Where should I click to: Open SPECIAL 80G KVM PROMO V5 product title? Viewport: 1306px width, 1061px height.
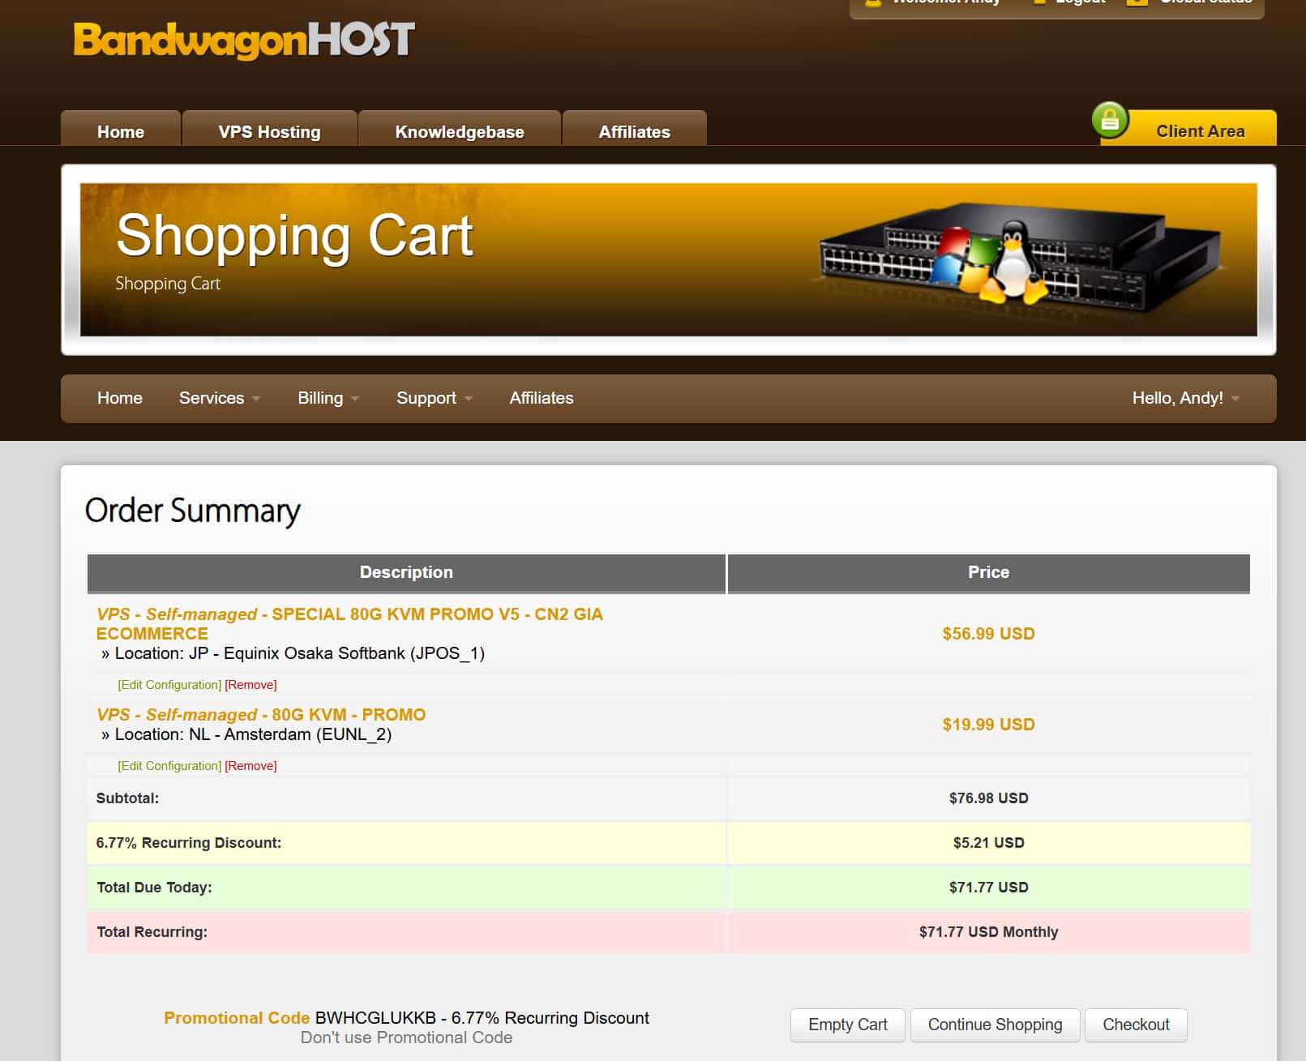click(349, 623)
